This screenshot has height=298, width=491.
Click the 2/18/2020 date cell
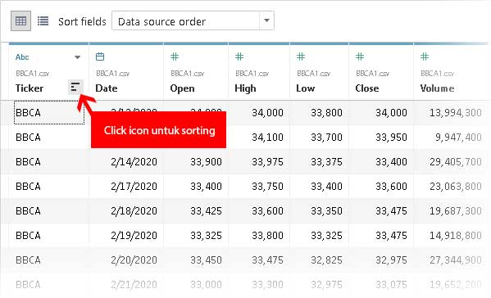pyautogui.click(x=134, y=210)
